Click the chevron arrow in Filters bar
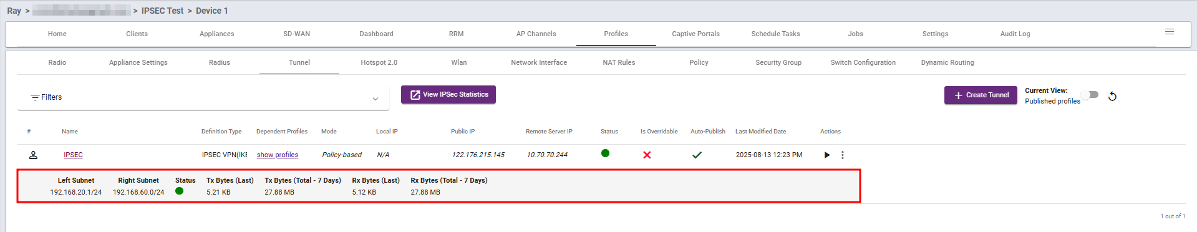This screenshot has height=232, width=1197. pos(376,99)
